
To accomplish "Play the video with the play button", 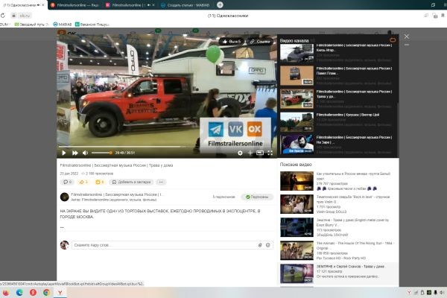I will pyautogui.click(x=64, y=153).
